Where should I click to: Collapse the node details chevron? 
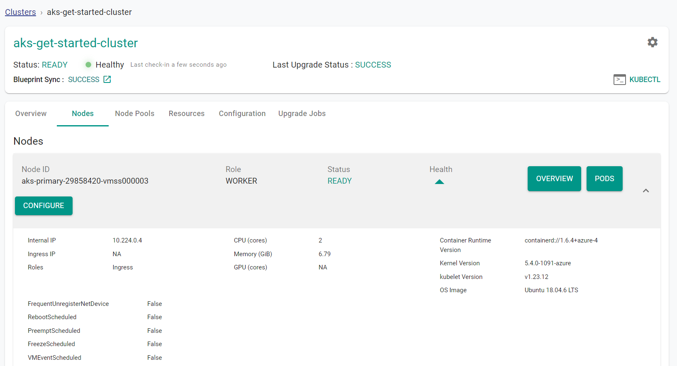646,191
